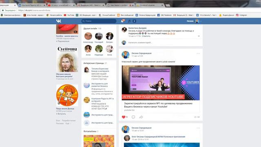Open the Личный кабинет bookmark

pos(107,15)
